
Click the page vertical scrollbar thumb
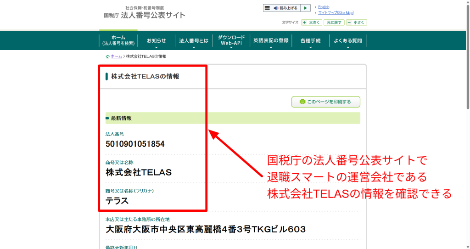tap(468, 57)
